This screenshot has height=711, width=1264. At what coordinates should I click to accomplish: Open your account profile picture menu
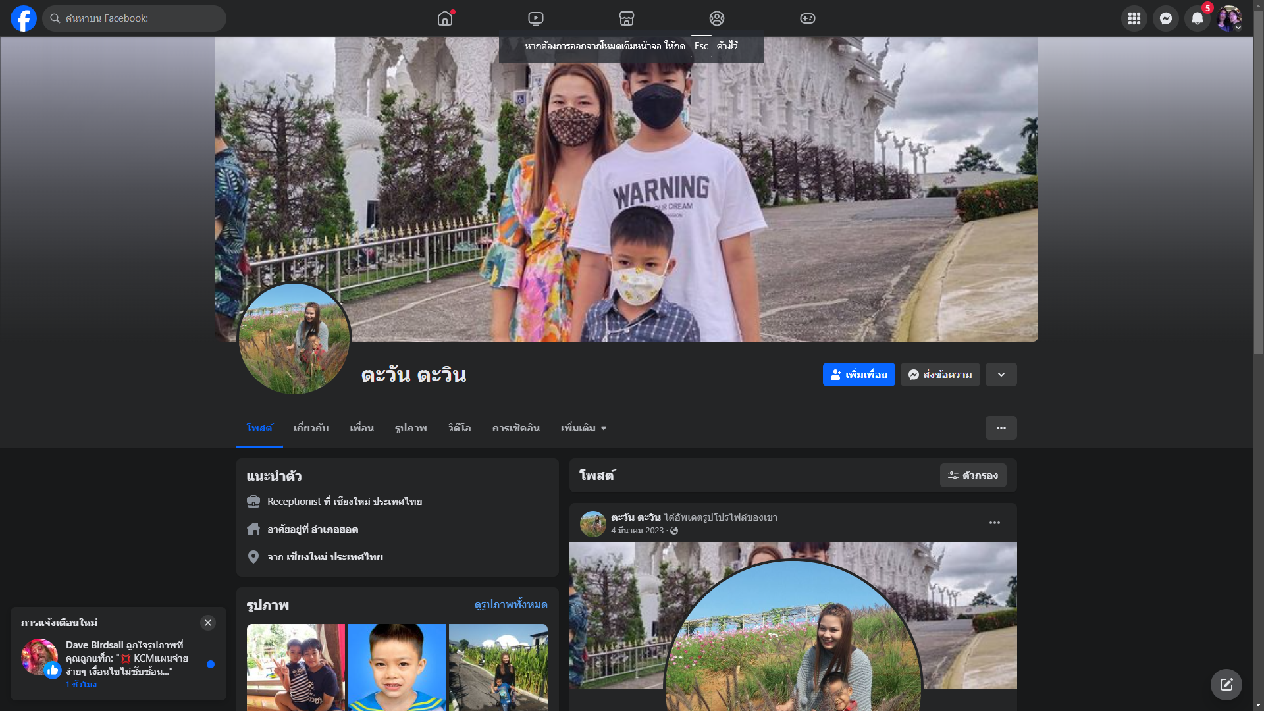[x=1228, y=18]
